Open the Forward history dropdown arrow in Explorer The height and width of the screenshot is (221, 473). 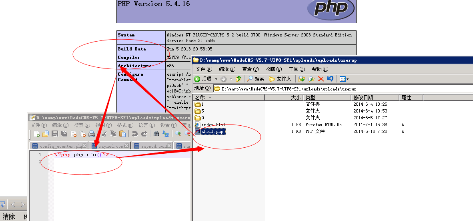231,79
